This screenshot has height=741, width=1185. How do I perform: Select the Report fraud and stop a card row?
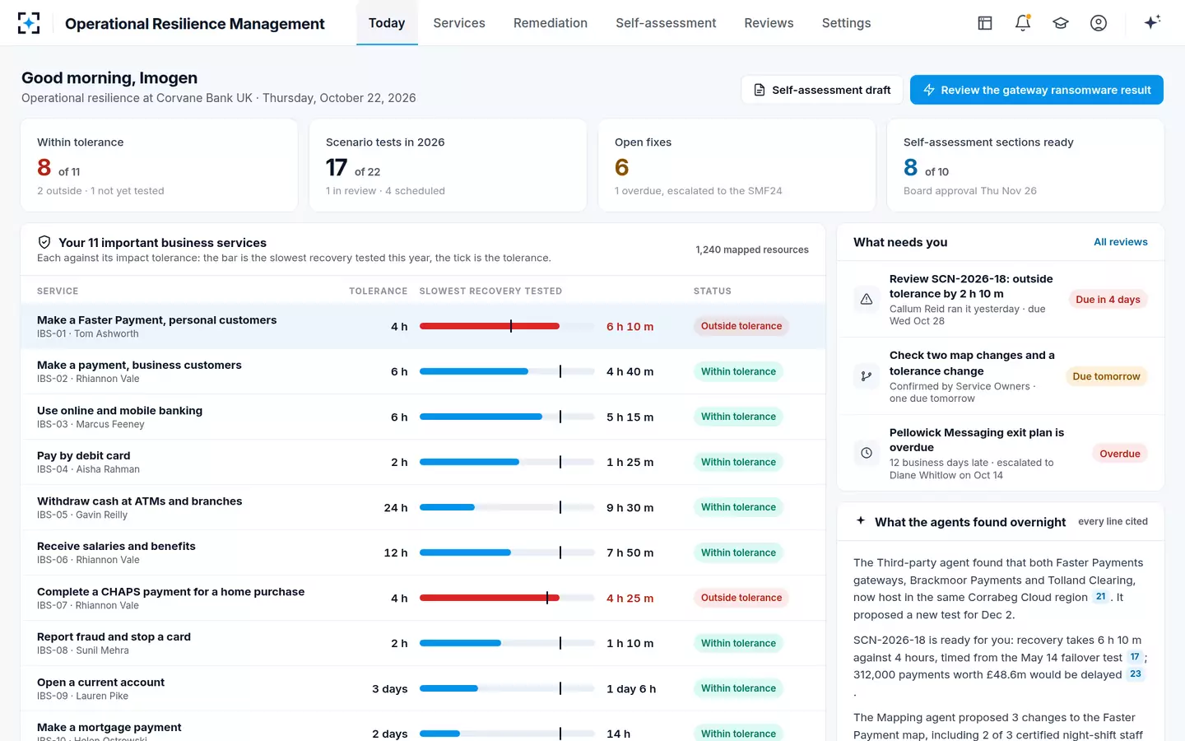(423, 643)
